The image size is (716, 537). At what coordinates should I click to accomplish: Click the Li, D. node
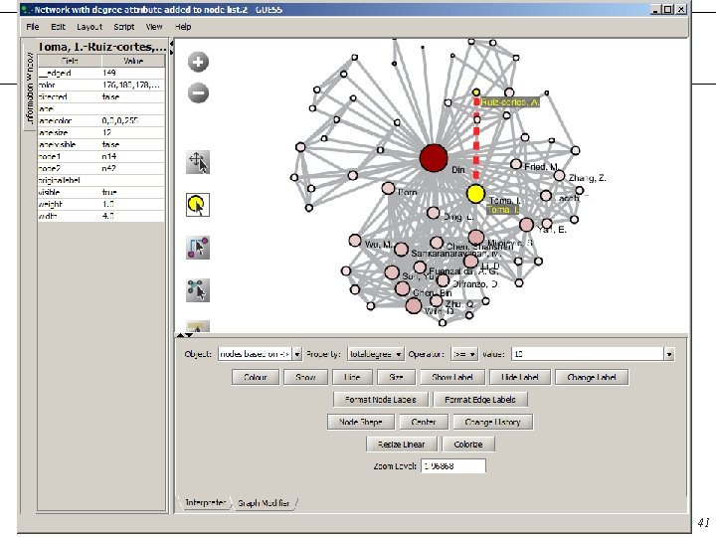[x=470, y=262]
